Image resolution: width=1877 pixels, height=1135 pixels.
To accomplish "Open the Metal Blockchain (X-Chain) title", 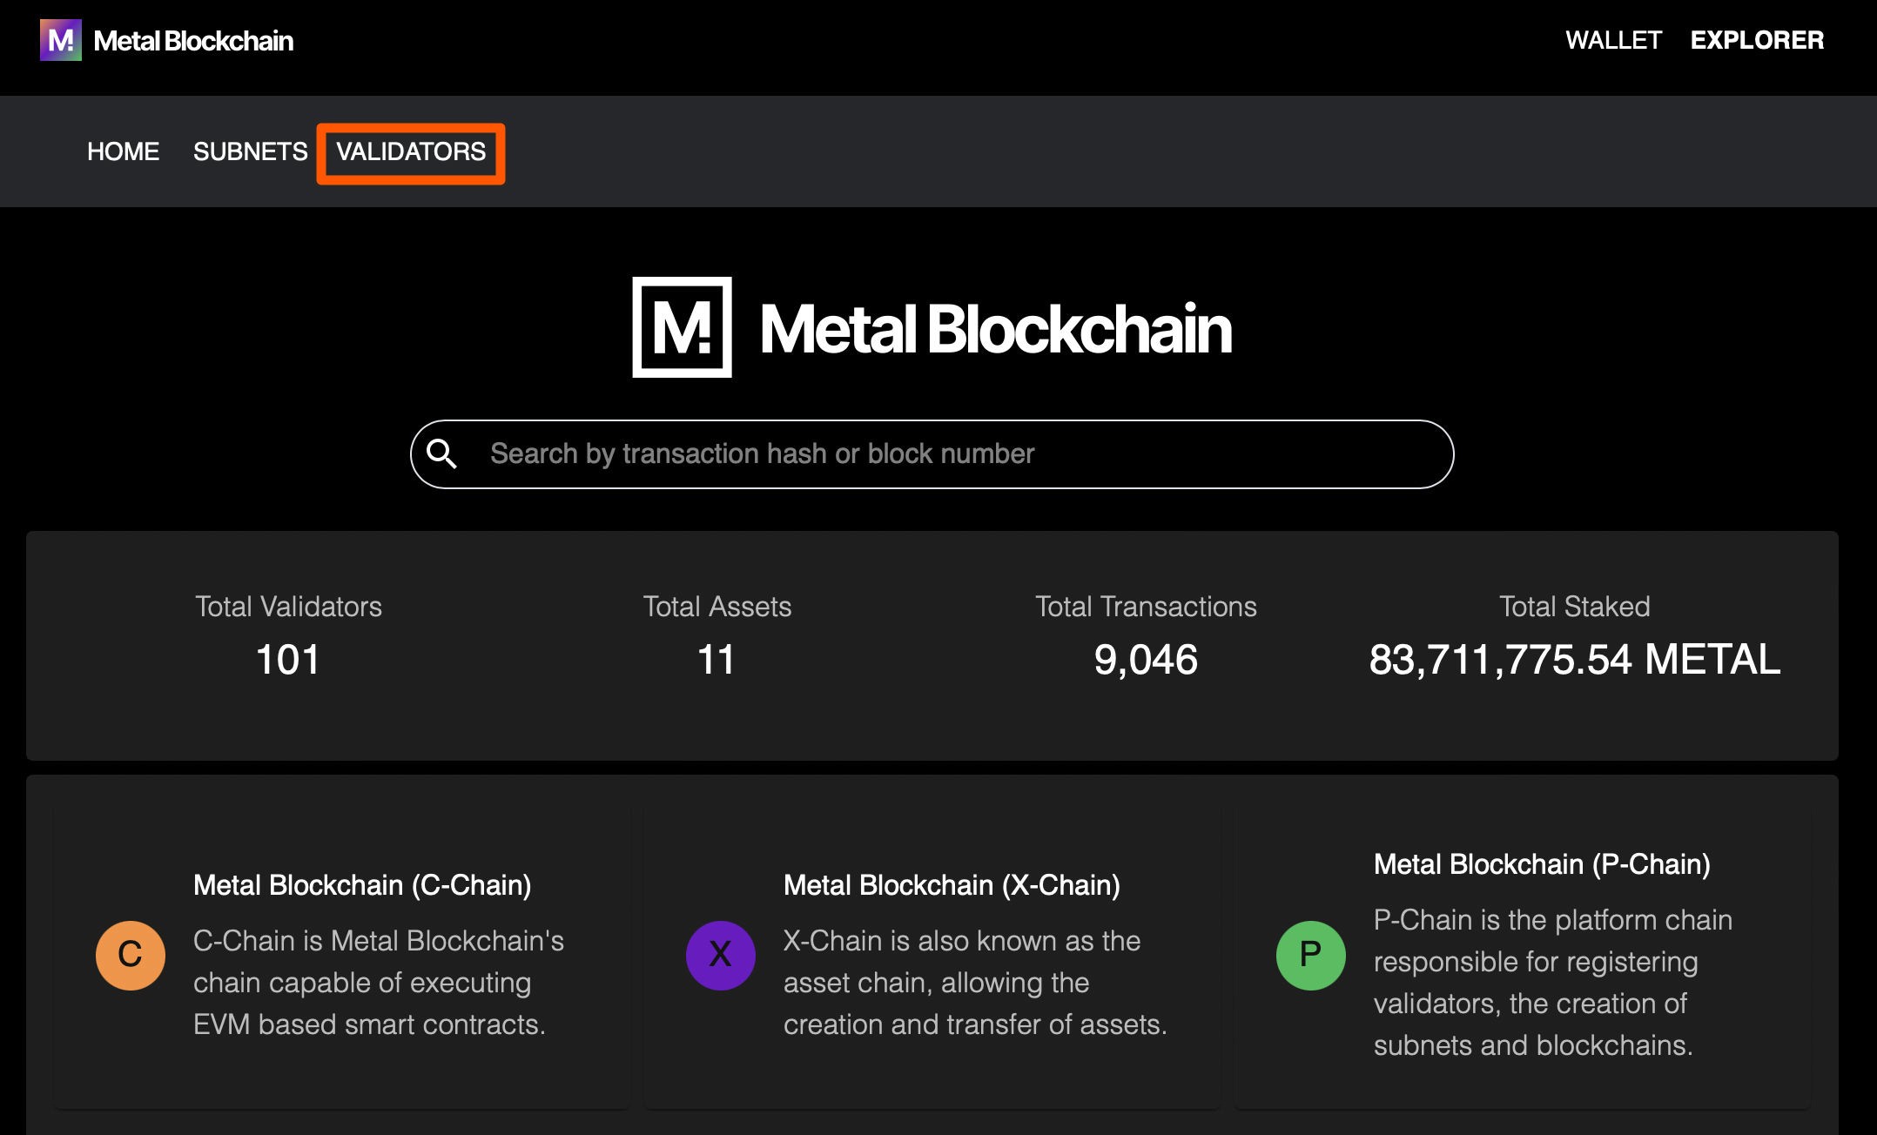I will (x=952, y=885).
